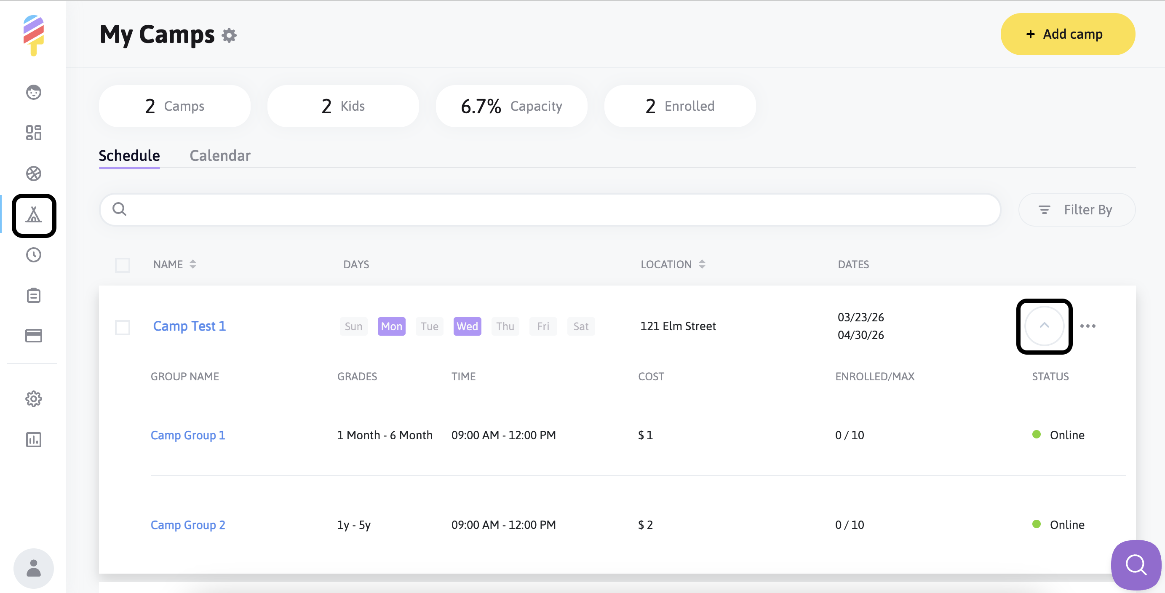Switch to the Calendar tab
This screenshot has width=1165, height=593.
point(220,155)
